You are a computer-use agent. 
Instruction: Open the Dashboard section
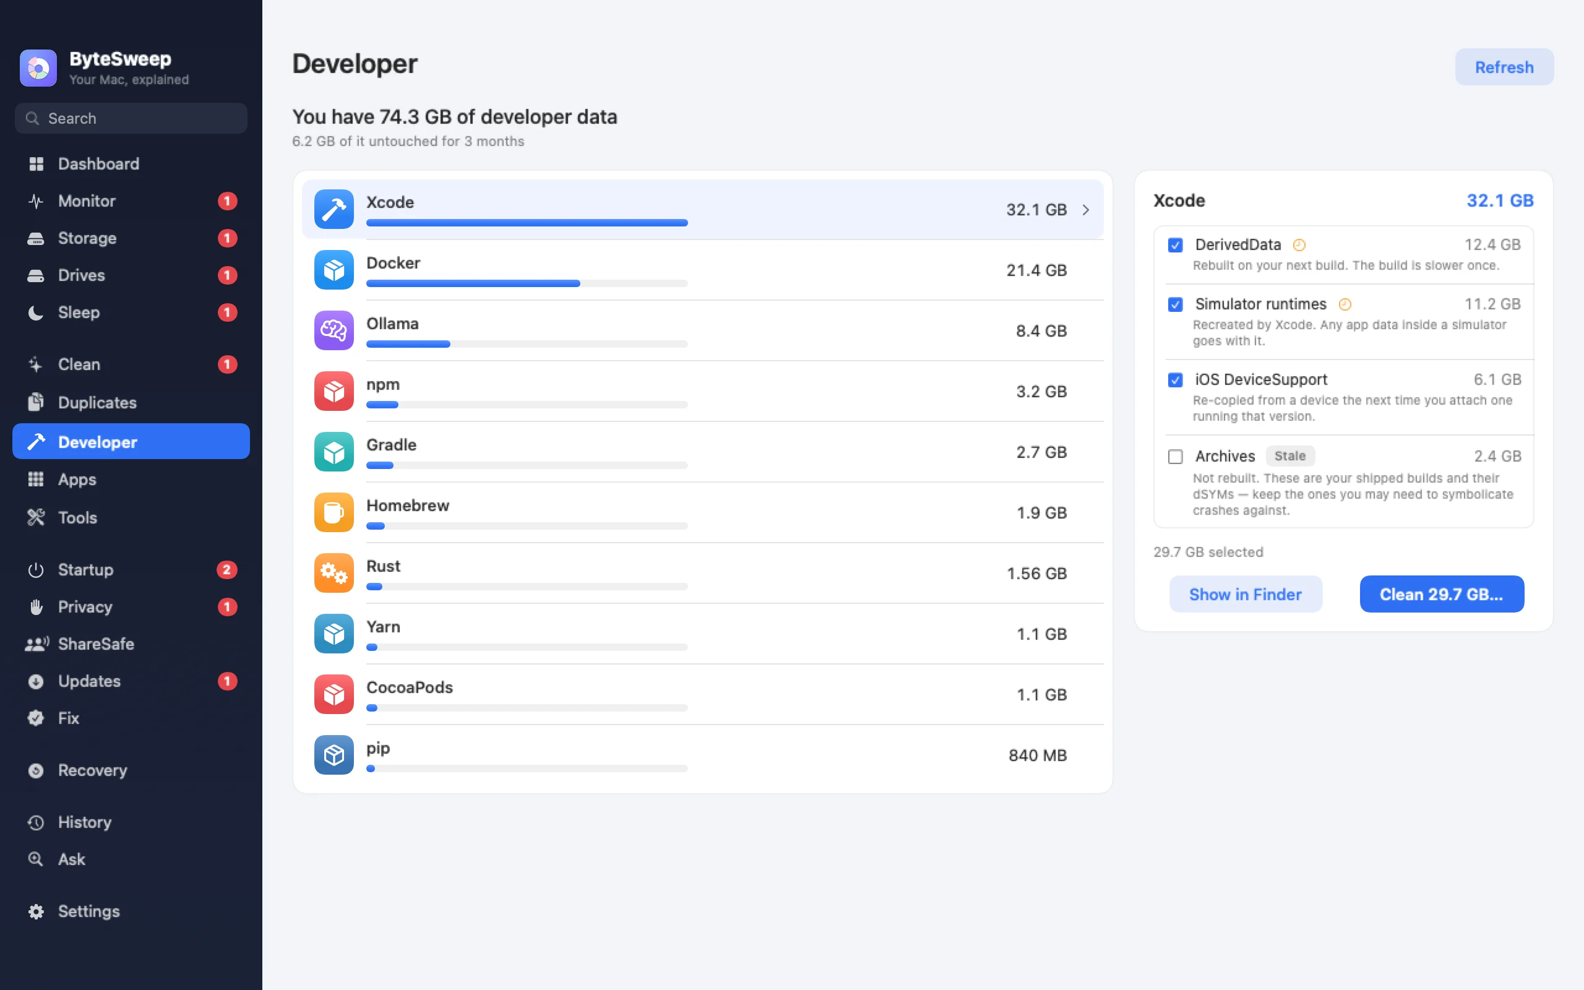pos(131,164)
